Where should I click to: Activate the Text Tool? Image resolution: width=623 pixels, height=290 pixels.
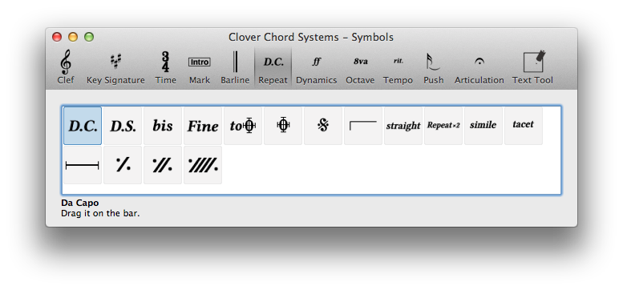tap(532, 67)
